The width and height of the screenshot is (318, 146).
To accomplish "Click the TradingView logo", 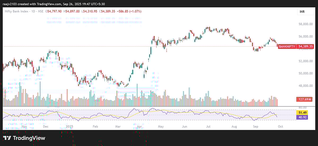I will pos(24,138).
